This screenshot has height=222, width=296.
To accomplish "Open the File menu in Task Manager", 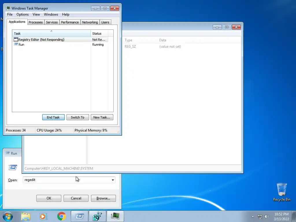I will coord(10,14).
